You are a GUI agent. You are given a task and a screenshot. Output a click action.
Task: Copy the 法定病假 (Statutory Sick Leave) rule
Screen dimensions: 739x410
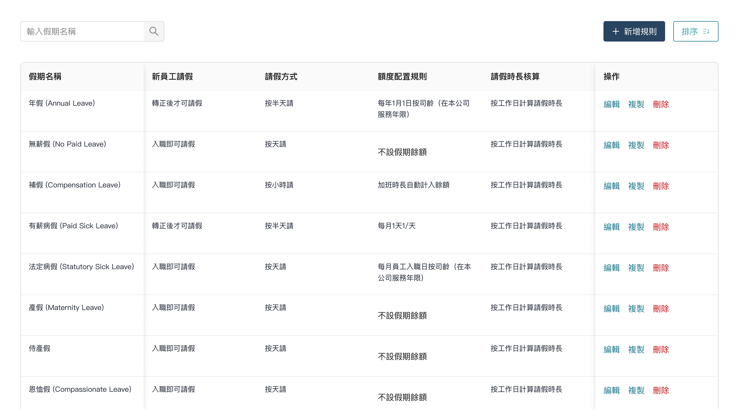pos(636,268)
